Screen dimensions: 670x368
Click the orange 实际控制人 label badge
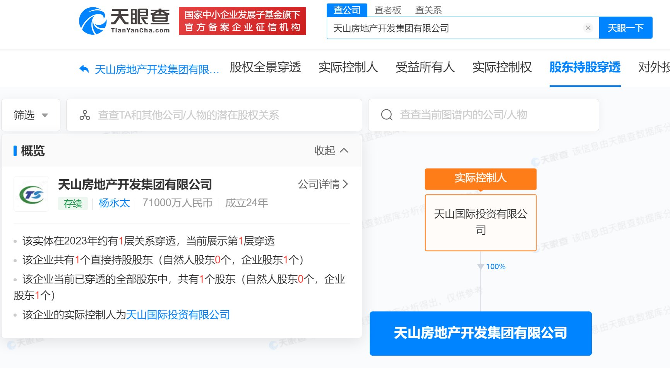coord(480,179)
